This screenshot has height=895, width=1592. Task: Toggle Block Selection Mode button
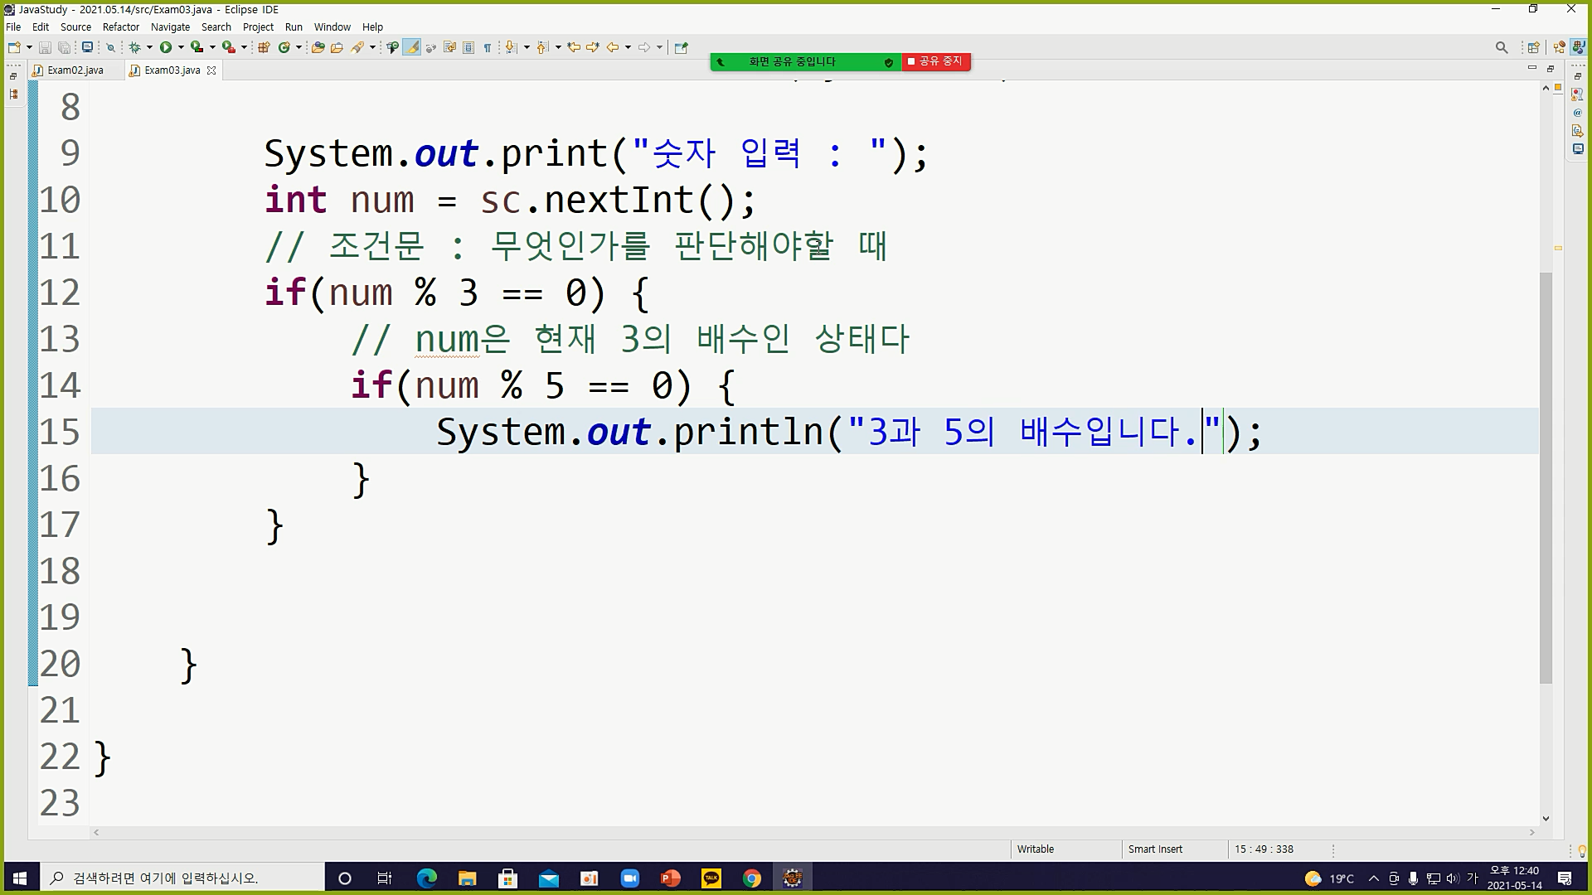[x=468, y=47]
